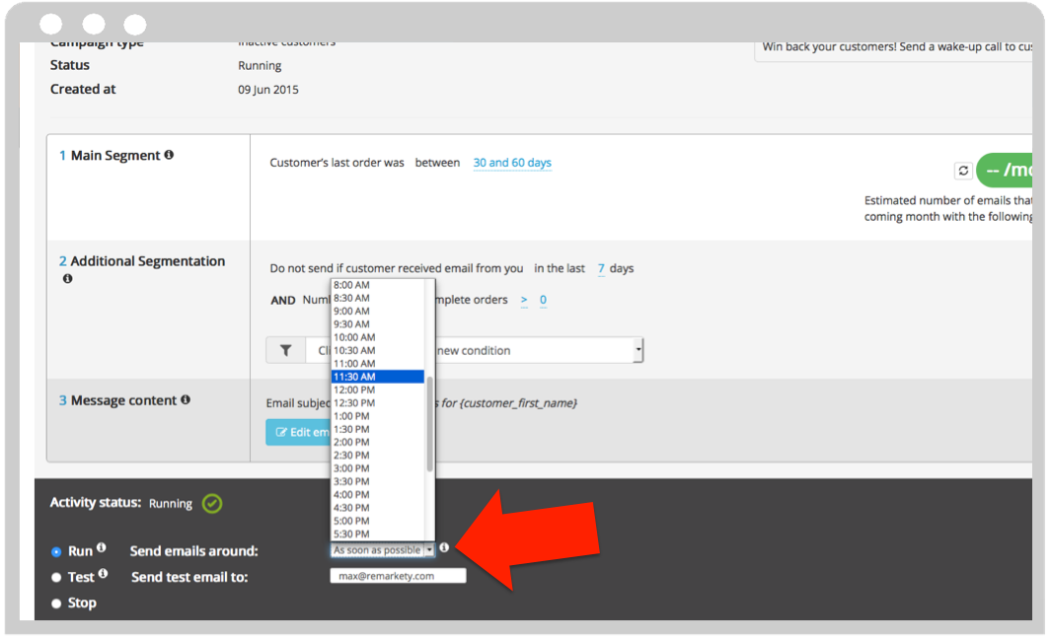Image resolution: width=1051 pixels, height=641 pixels.
Task: Click the refresh icon beside the monthly estimate
Action: [x=963, y=170]
